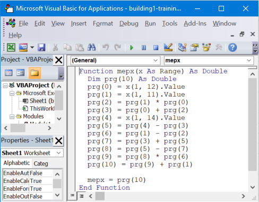Open Find with the binoculars icon
The width and height of the screenshot is (259, 202).
[91, 48]
